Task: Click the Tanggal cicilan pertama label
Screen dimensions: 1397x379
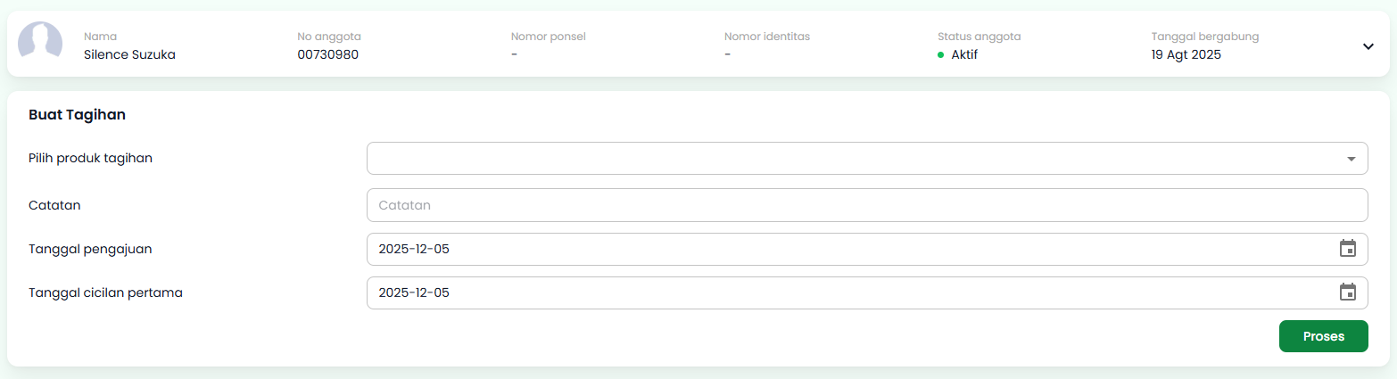Action: pyautogui.click(x=105, y=292)
